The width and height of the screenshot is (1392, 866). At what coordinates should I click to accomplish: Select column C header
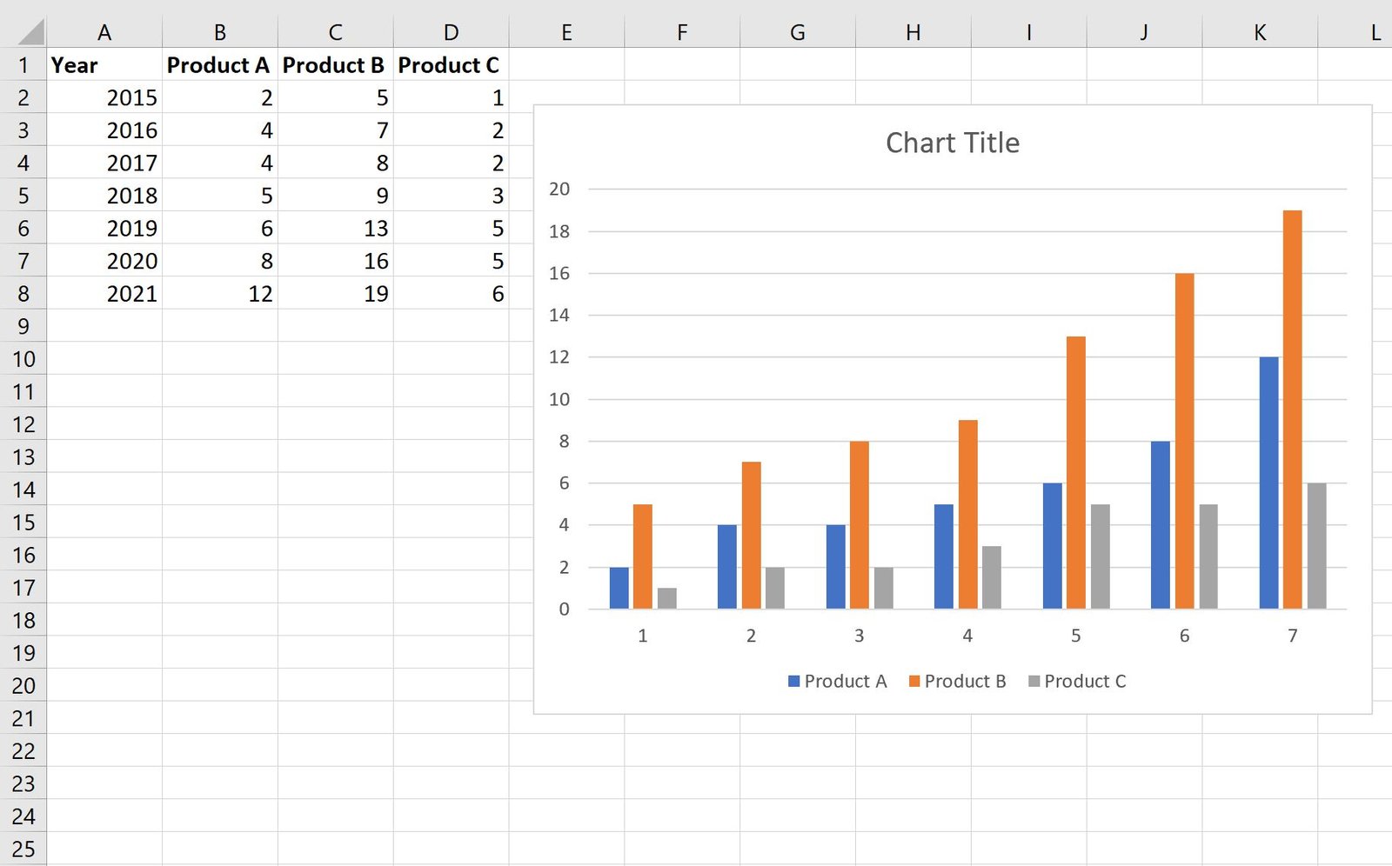[x=335, y=33]
